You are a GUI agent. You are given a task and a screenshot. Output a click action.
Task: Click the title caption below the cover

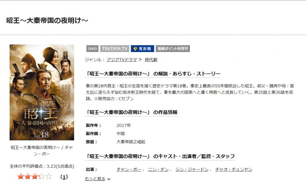pyautogui.click(x=42, y=151)
